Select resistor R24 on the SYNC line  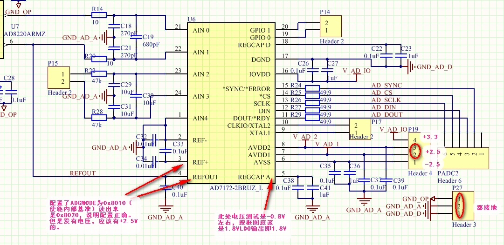point(312,88)
